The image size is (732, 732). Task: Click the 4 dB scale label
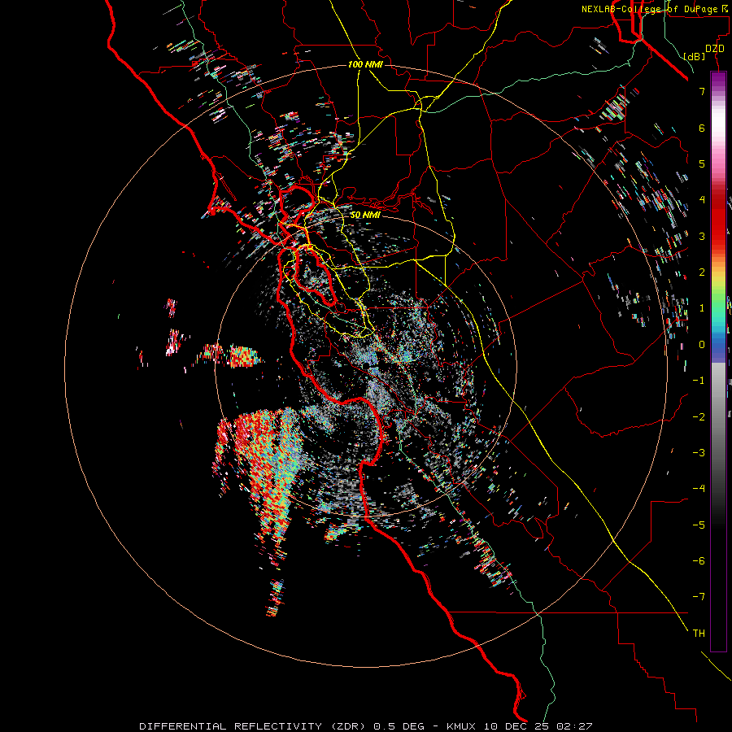coord(702,200)
